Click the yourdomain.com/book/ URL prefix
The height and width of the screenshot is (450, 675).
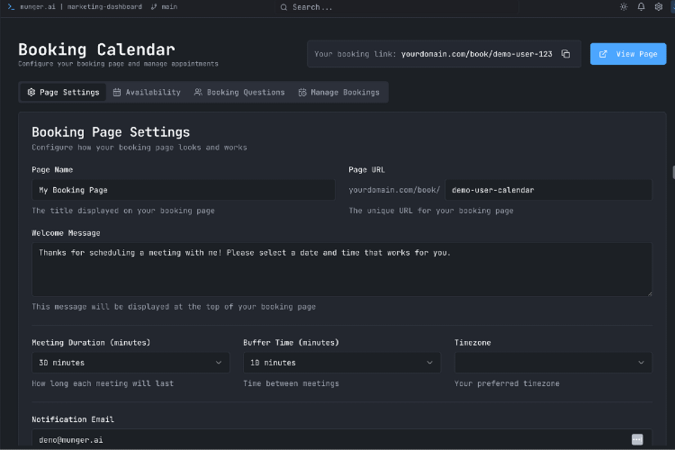(394, 190)
